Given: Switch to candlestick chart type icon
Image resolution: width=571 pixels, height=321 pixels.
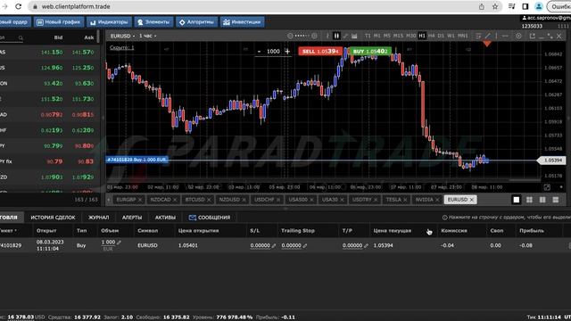Looking at the screenshot, I should click(x=336, y=36).
